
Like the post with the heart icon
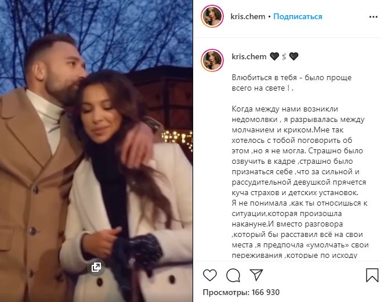click(x=210, y=275)
